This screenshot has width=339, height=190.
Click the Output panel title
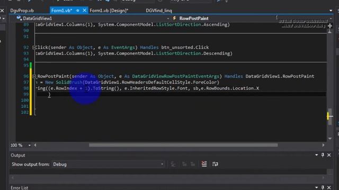[x=18, y=155]
